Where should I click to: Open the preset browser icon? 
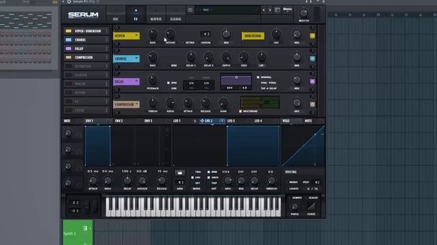pos(277,10)
